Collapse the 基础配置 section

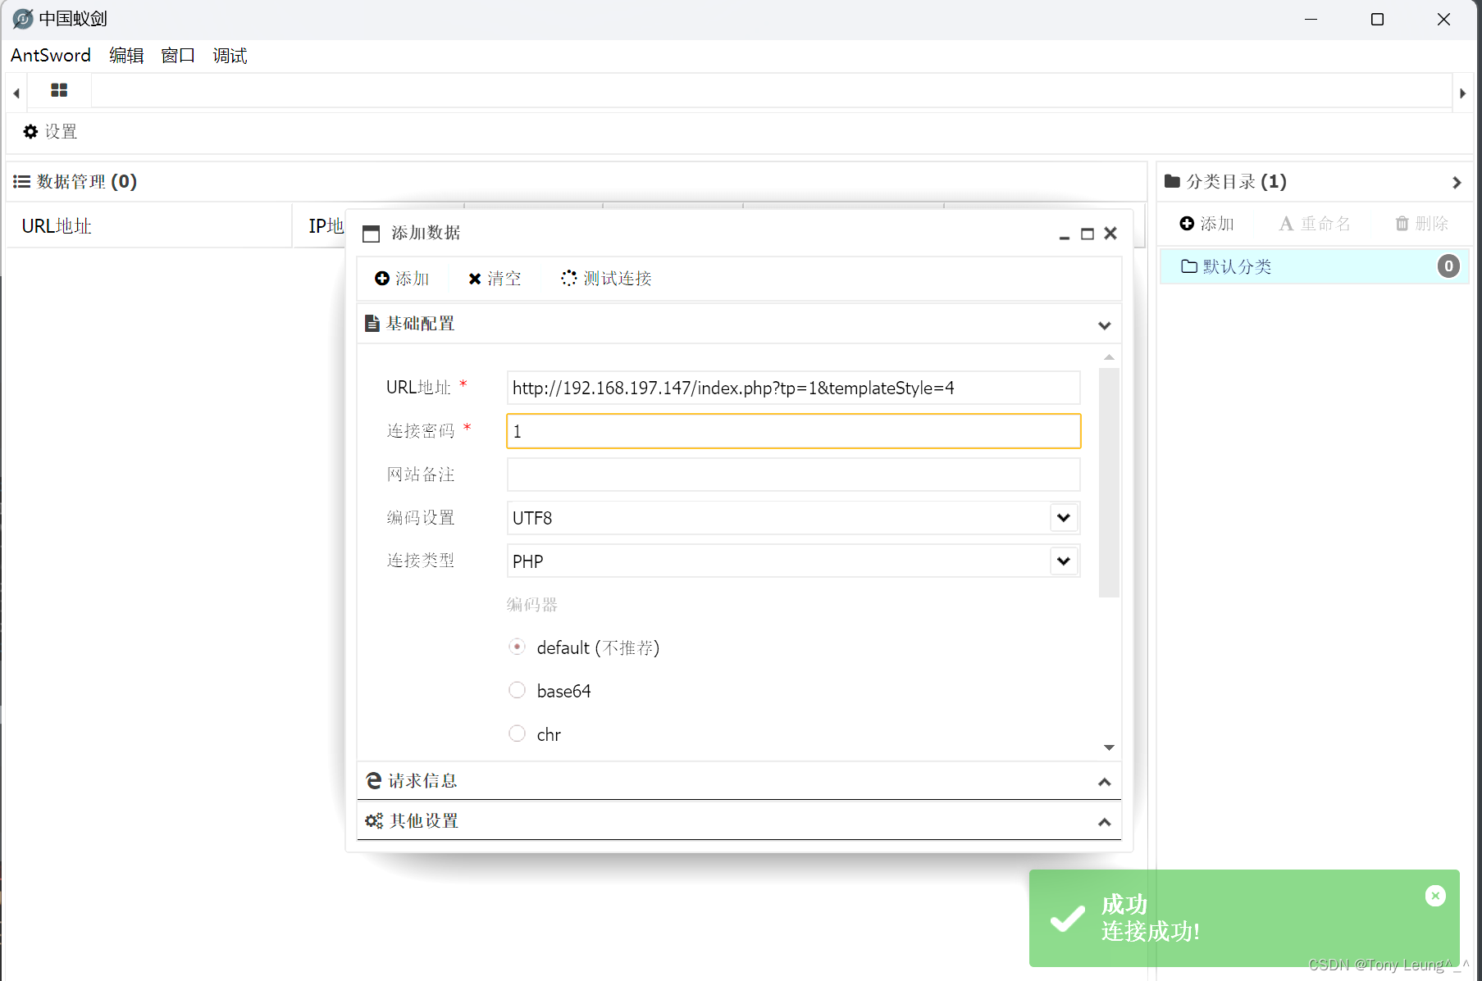coord(1105,325)
